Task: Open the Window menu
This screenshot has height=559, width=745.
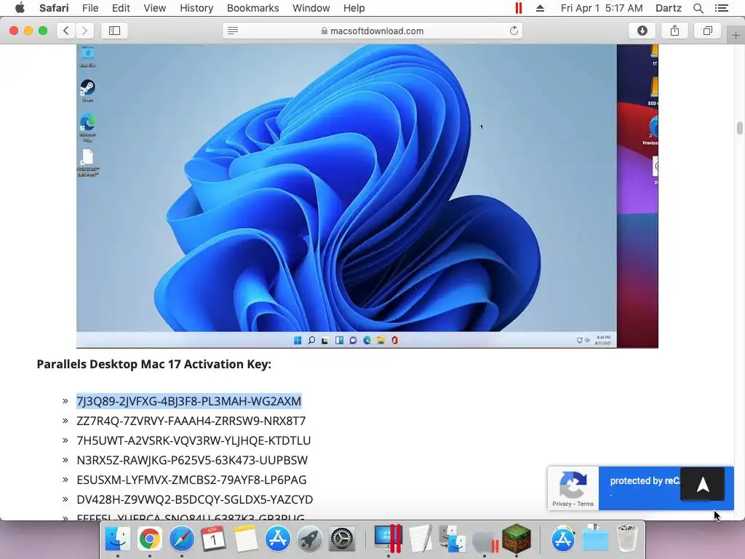Action: [x=311, y=8]
